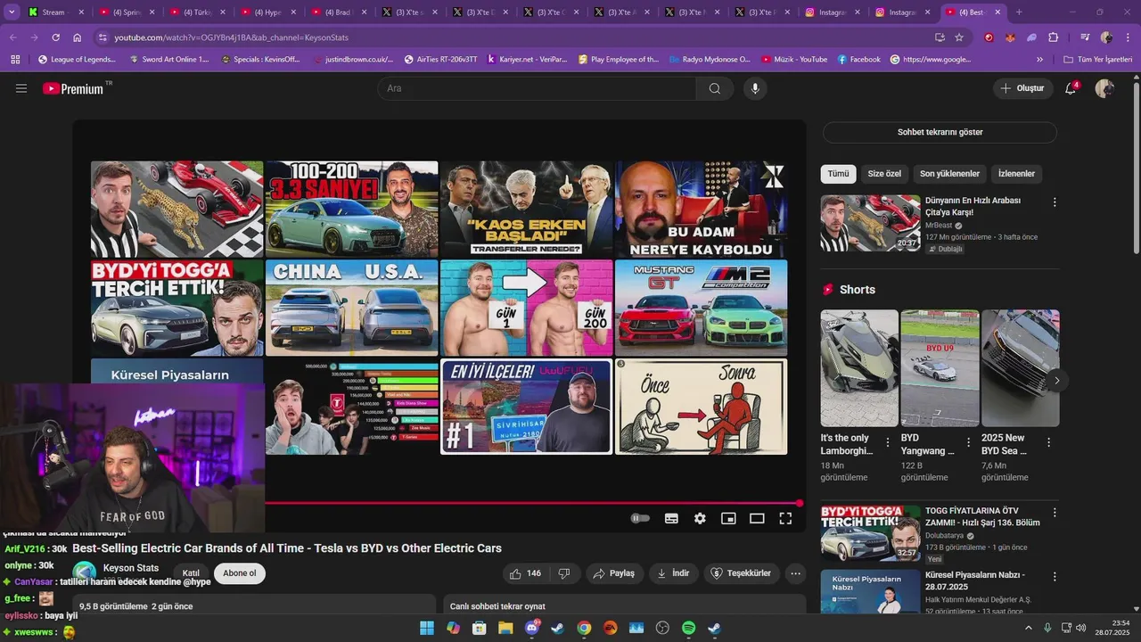Click the Chrome address bar URL
Viewport: 1141px width, 642px height.
pos(231,37)
